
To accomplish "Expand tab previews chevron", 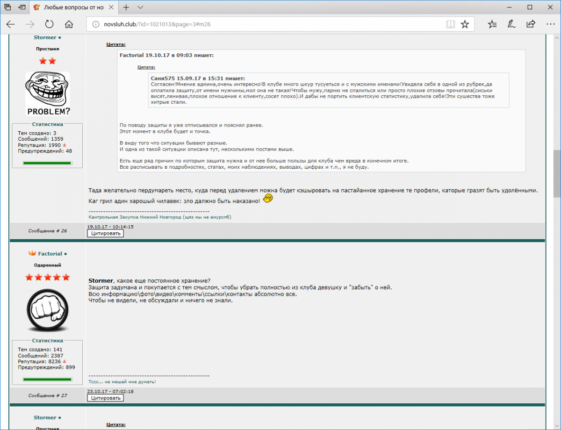I will point(140,7).
